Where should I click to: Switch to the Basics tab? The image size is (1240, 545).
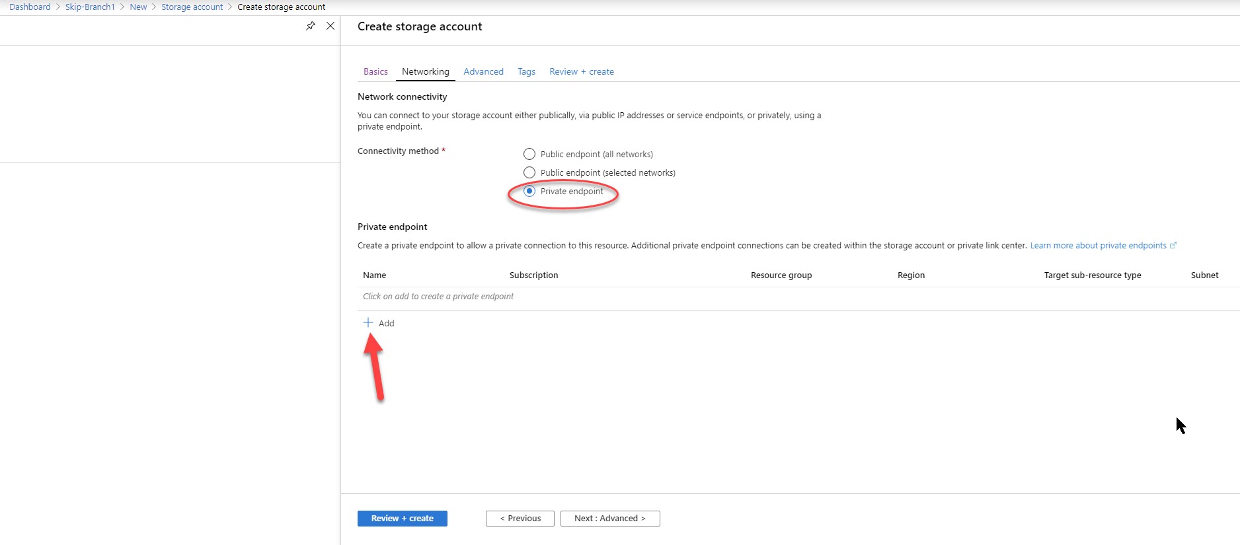pos(375,71)
